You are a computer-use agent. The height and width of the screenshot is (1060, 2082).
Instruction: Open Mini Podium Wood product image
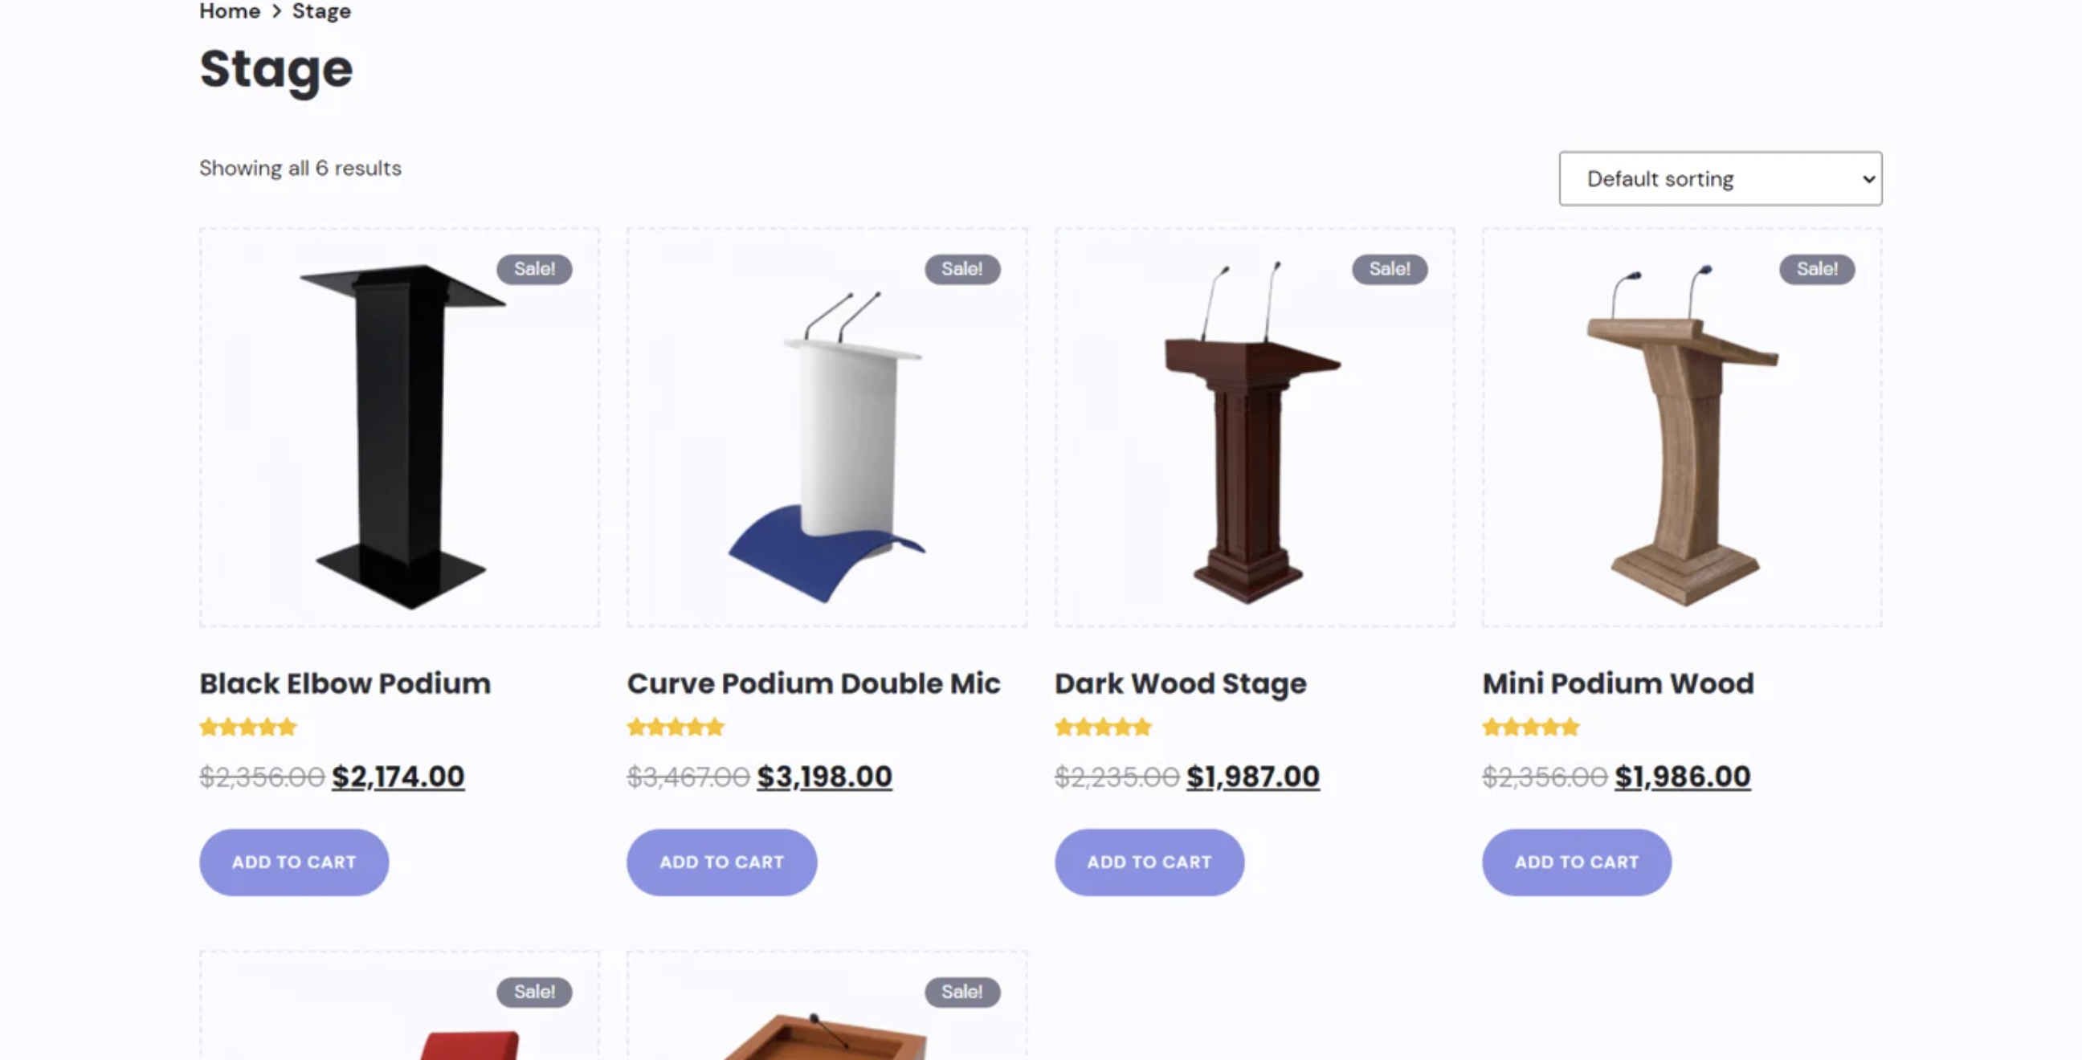pos(1682,427)
